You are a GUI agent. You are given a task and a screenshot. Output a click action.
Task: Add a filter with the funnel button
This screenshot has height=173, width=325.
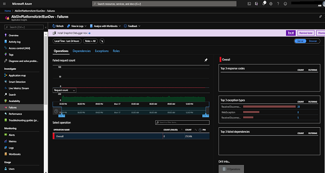coord(102,41)
